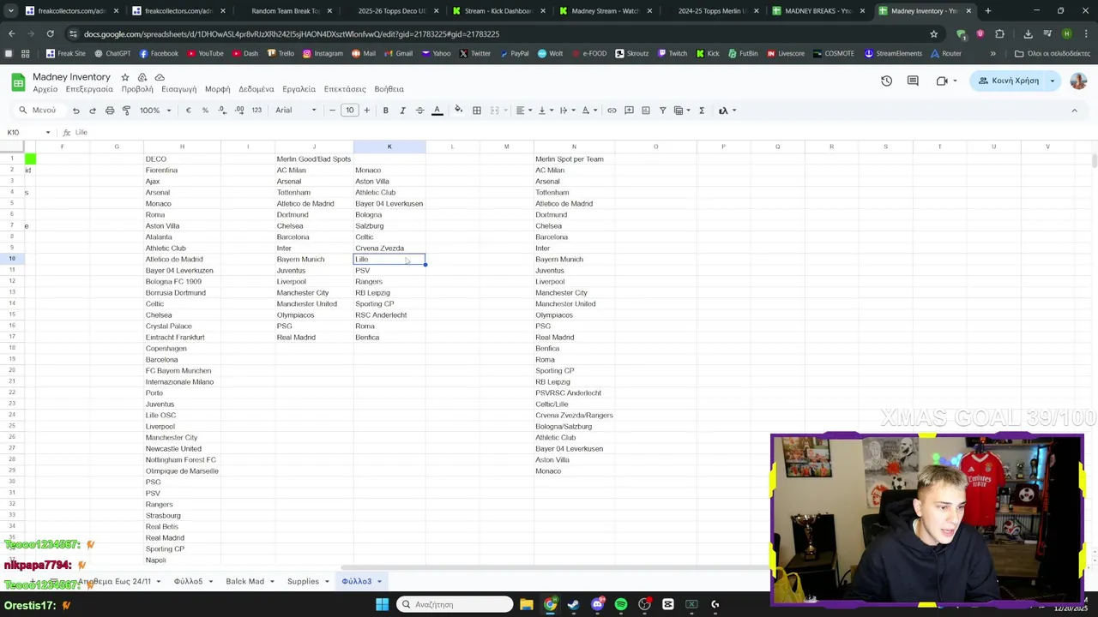
Task: Click the Undo icon in the toolbar
Action: click(75, 111)
